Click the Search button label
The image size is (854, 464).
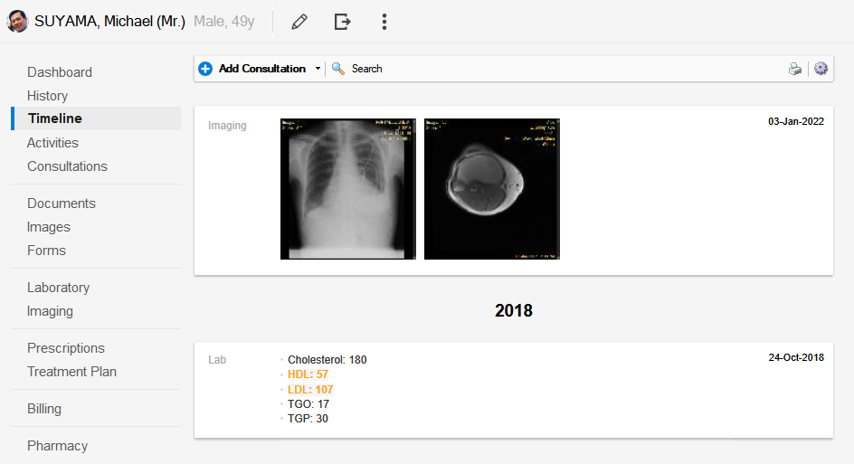pos(366,69)
